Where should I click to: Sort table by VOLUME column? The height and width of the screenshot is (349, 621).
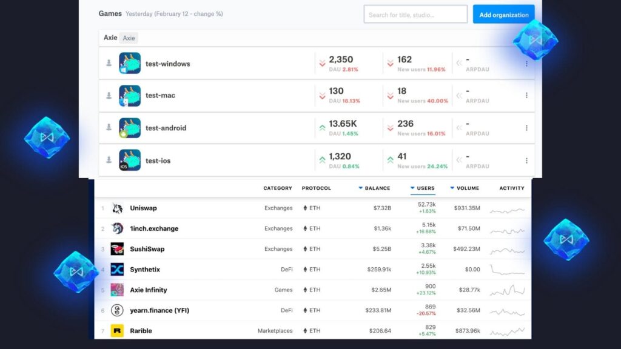465,188
